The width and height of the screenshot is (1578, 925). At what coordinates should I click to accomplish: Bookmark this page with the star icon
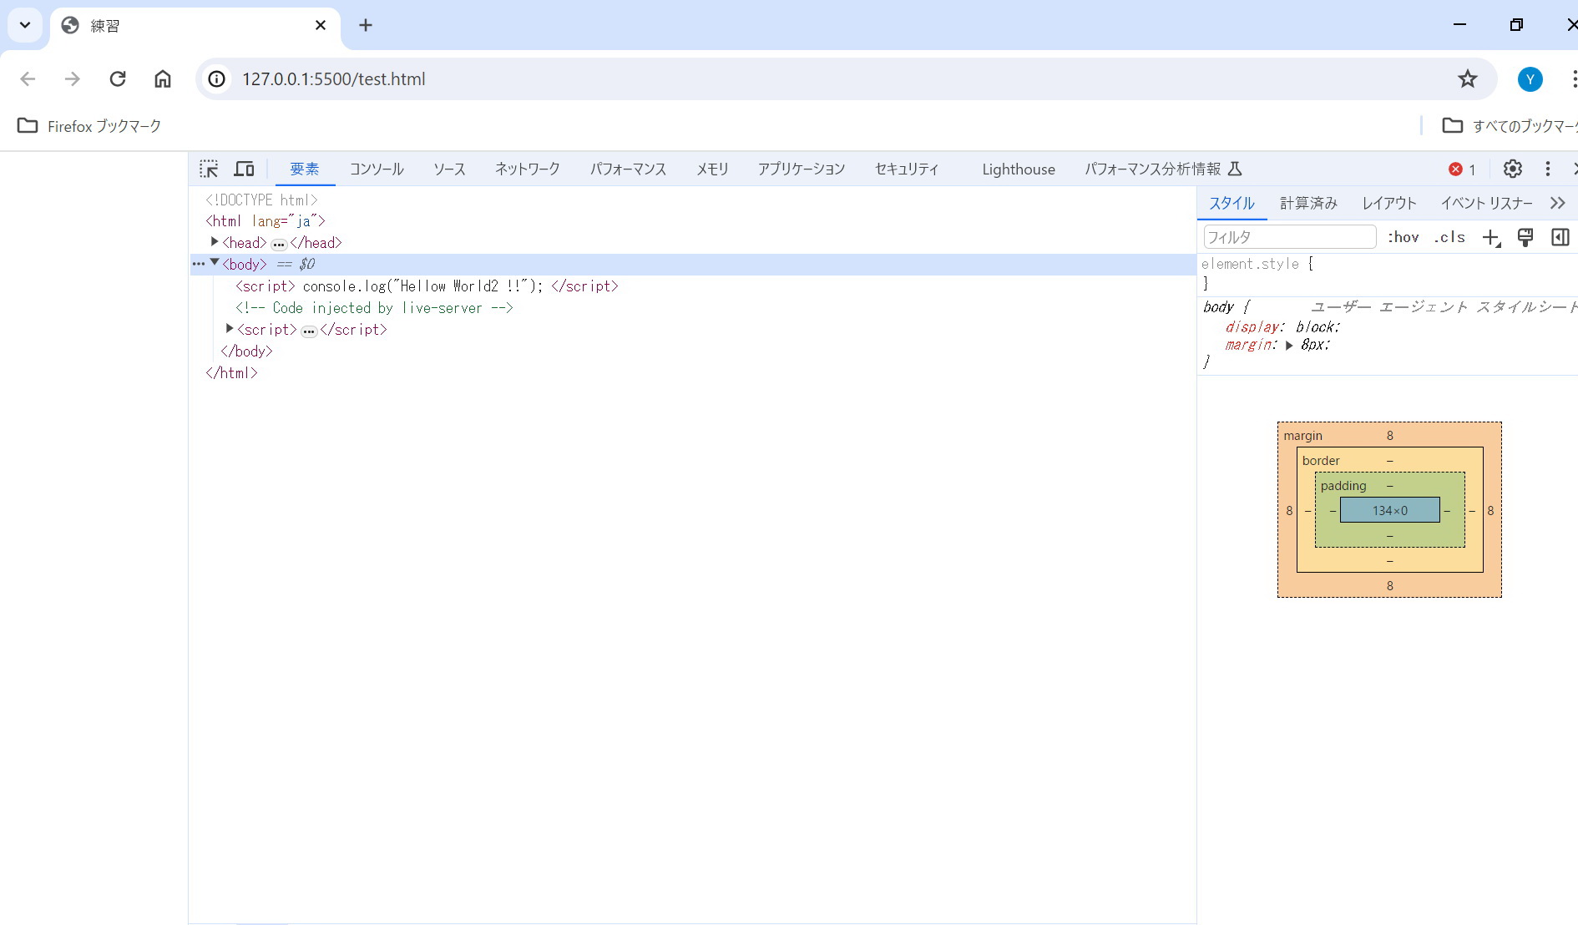[1467, 79]
